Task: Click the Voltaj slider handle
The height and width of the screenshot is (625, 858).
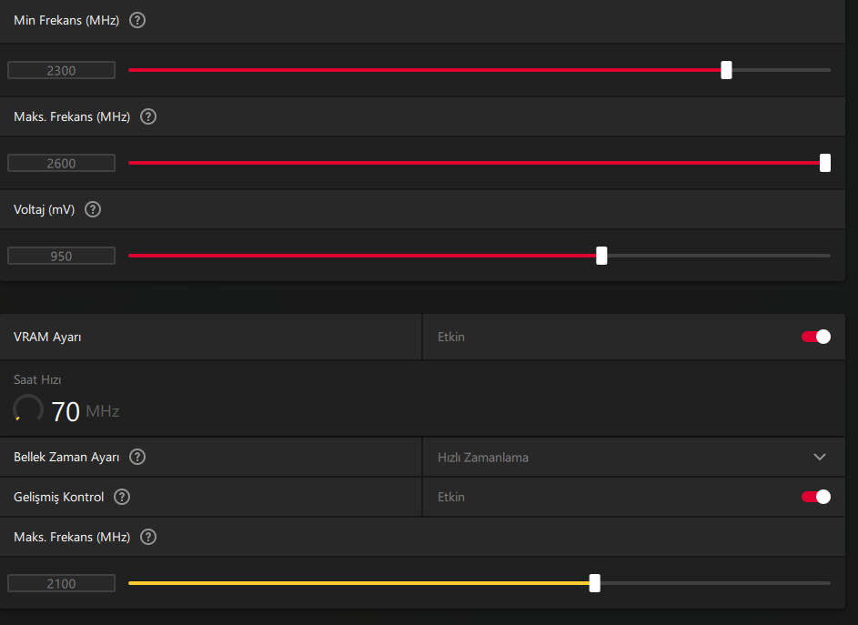Action: click(601, 256)
